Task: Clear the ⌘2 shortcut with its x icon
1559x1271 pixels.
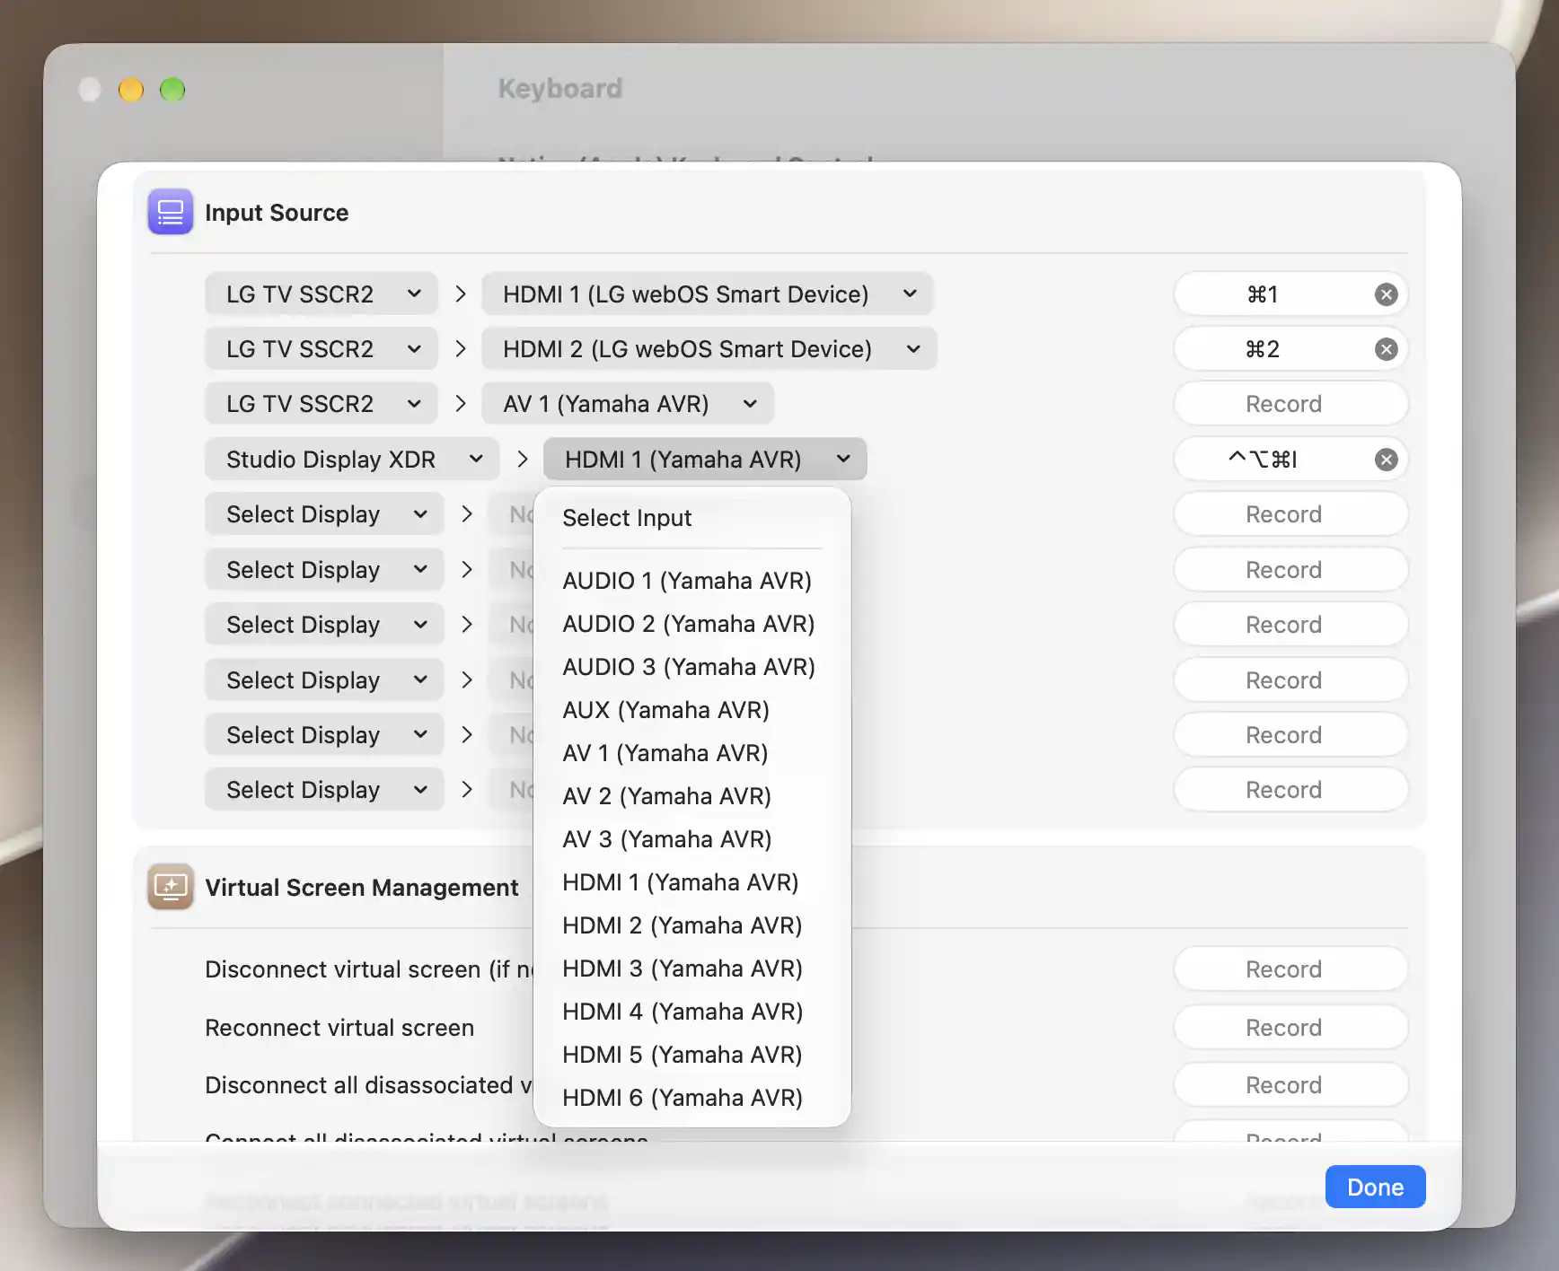Action: point(1386,349)
